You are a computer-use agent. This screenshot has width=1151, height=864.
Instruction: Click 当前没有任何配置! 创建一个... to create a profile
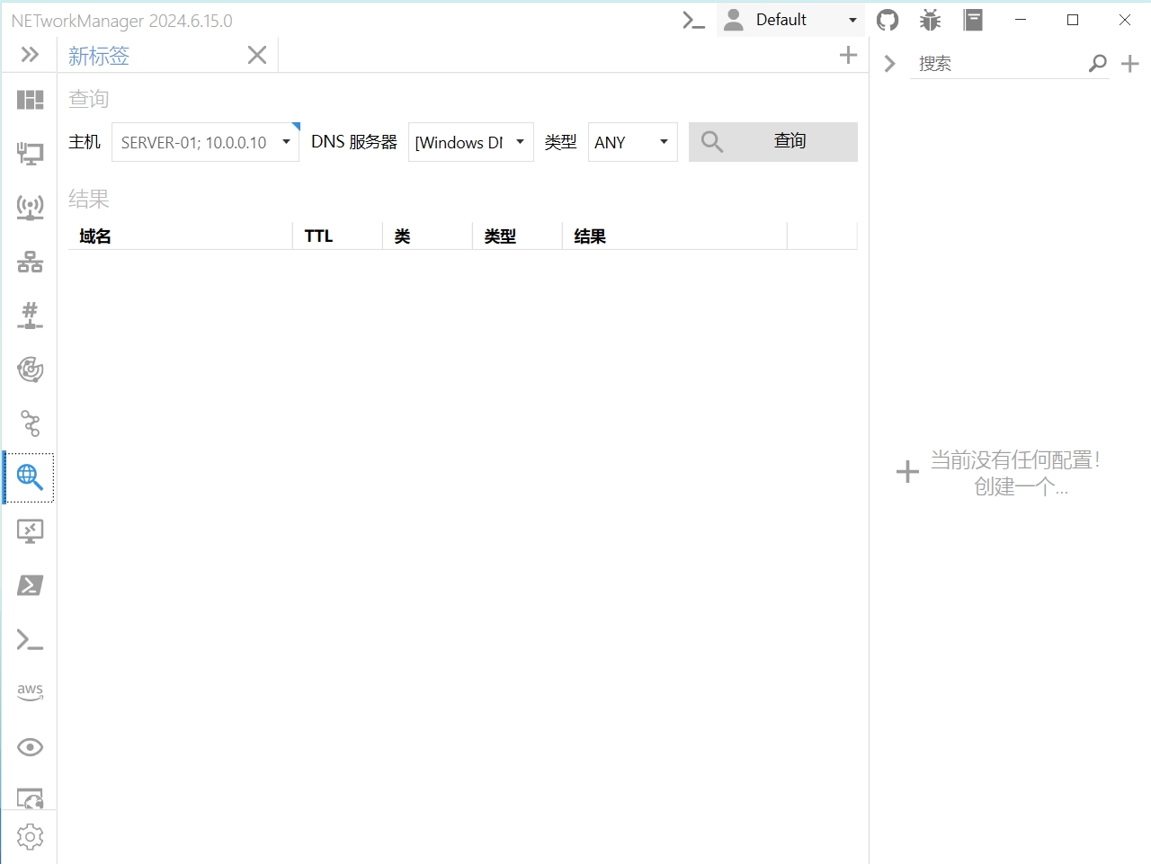tap(1016, 473)
